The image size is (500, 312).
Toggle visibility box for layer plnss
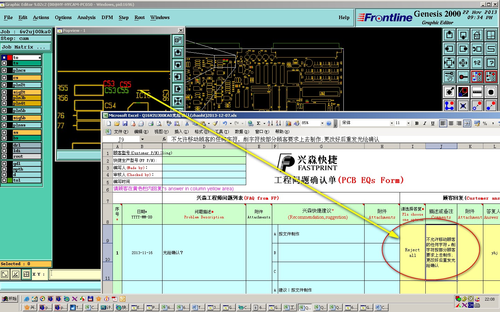(4, 125)
